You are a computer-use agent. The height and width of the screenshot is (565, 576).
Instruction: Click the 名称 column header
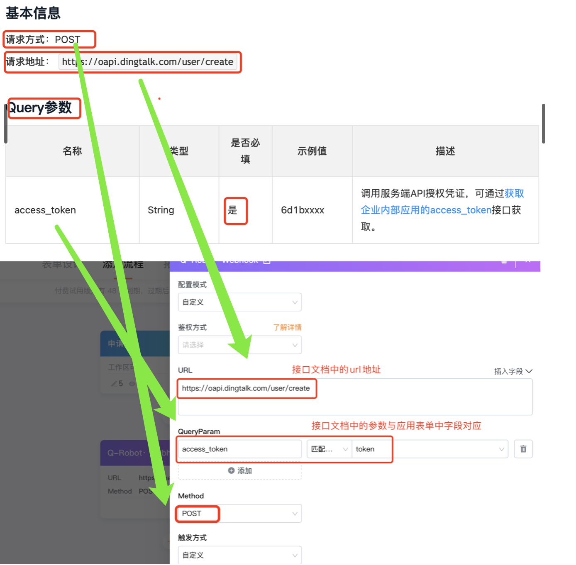[x=72, y=151]
